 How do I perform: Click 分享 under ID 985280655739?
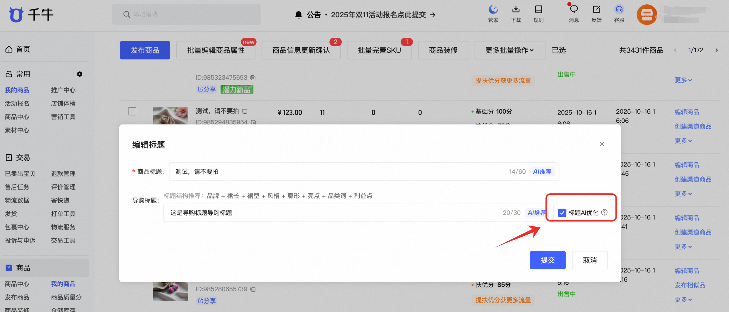click(207, 301)
